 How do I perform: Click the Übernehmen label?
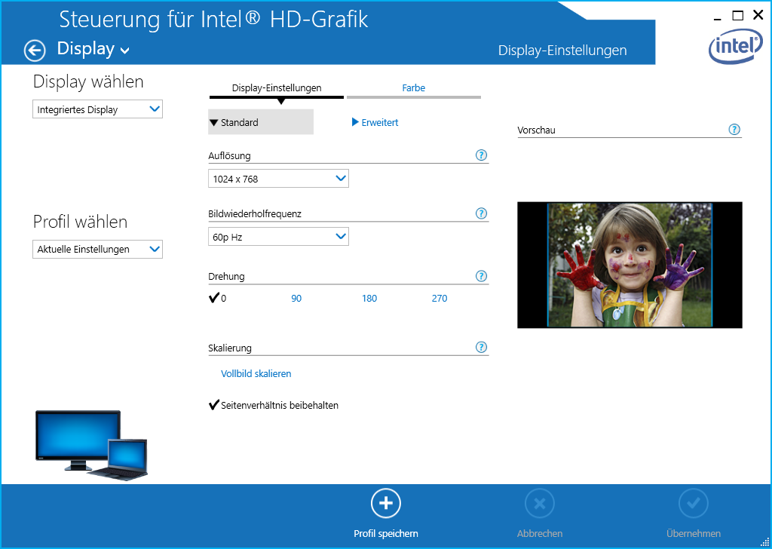click(x=694, y=534)
